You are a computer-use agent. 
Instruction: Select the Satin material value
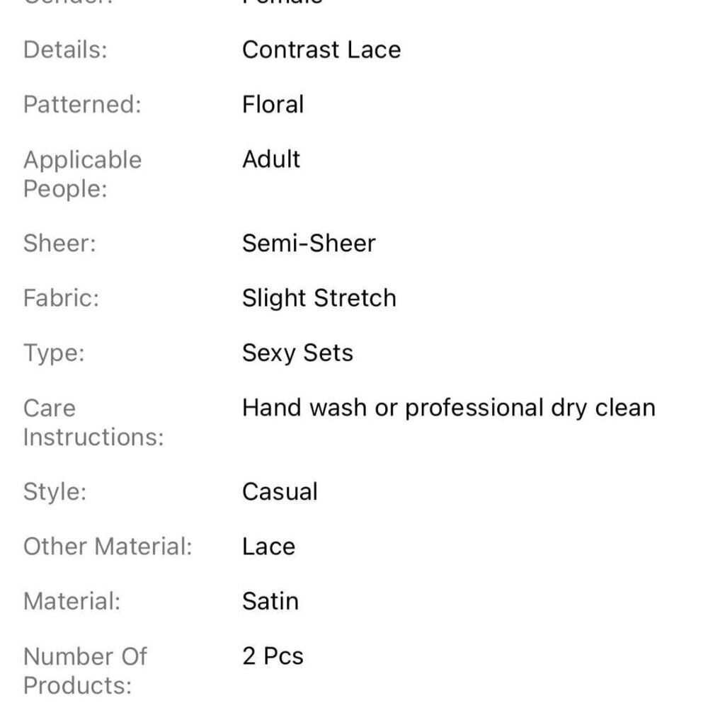pos(270,601)
